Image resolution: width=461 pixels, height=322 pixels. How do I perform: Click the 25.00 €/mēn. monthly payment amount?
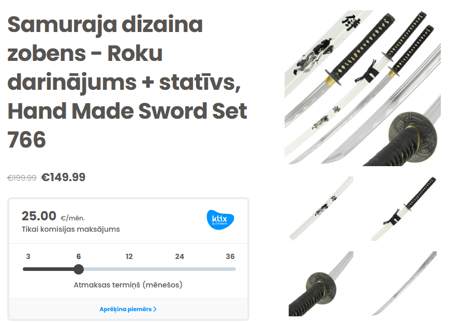point(53,216)
